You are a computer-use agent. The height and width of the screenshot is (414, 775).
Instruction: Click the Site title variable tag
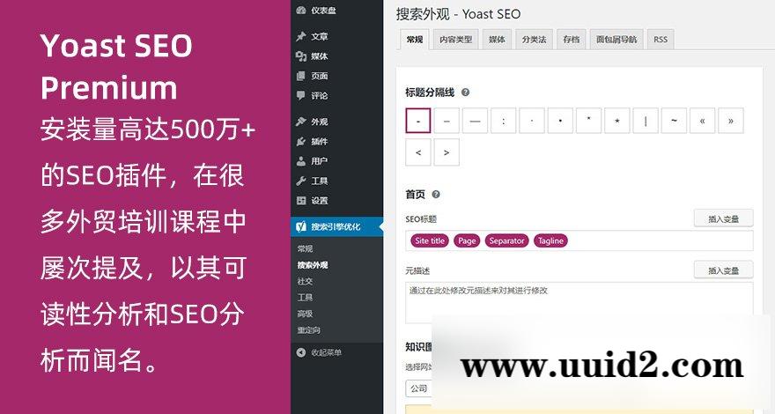(x=430, y=240)
